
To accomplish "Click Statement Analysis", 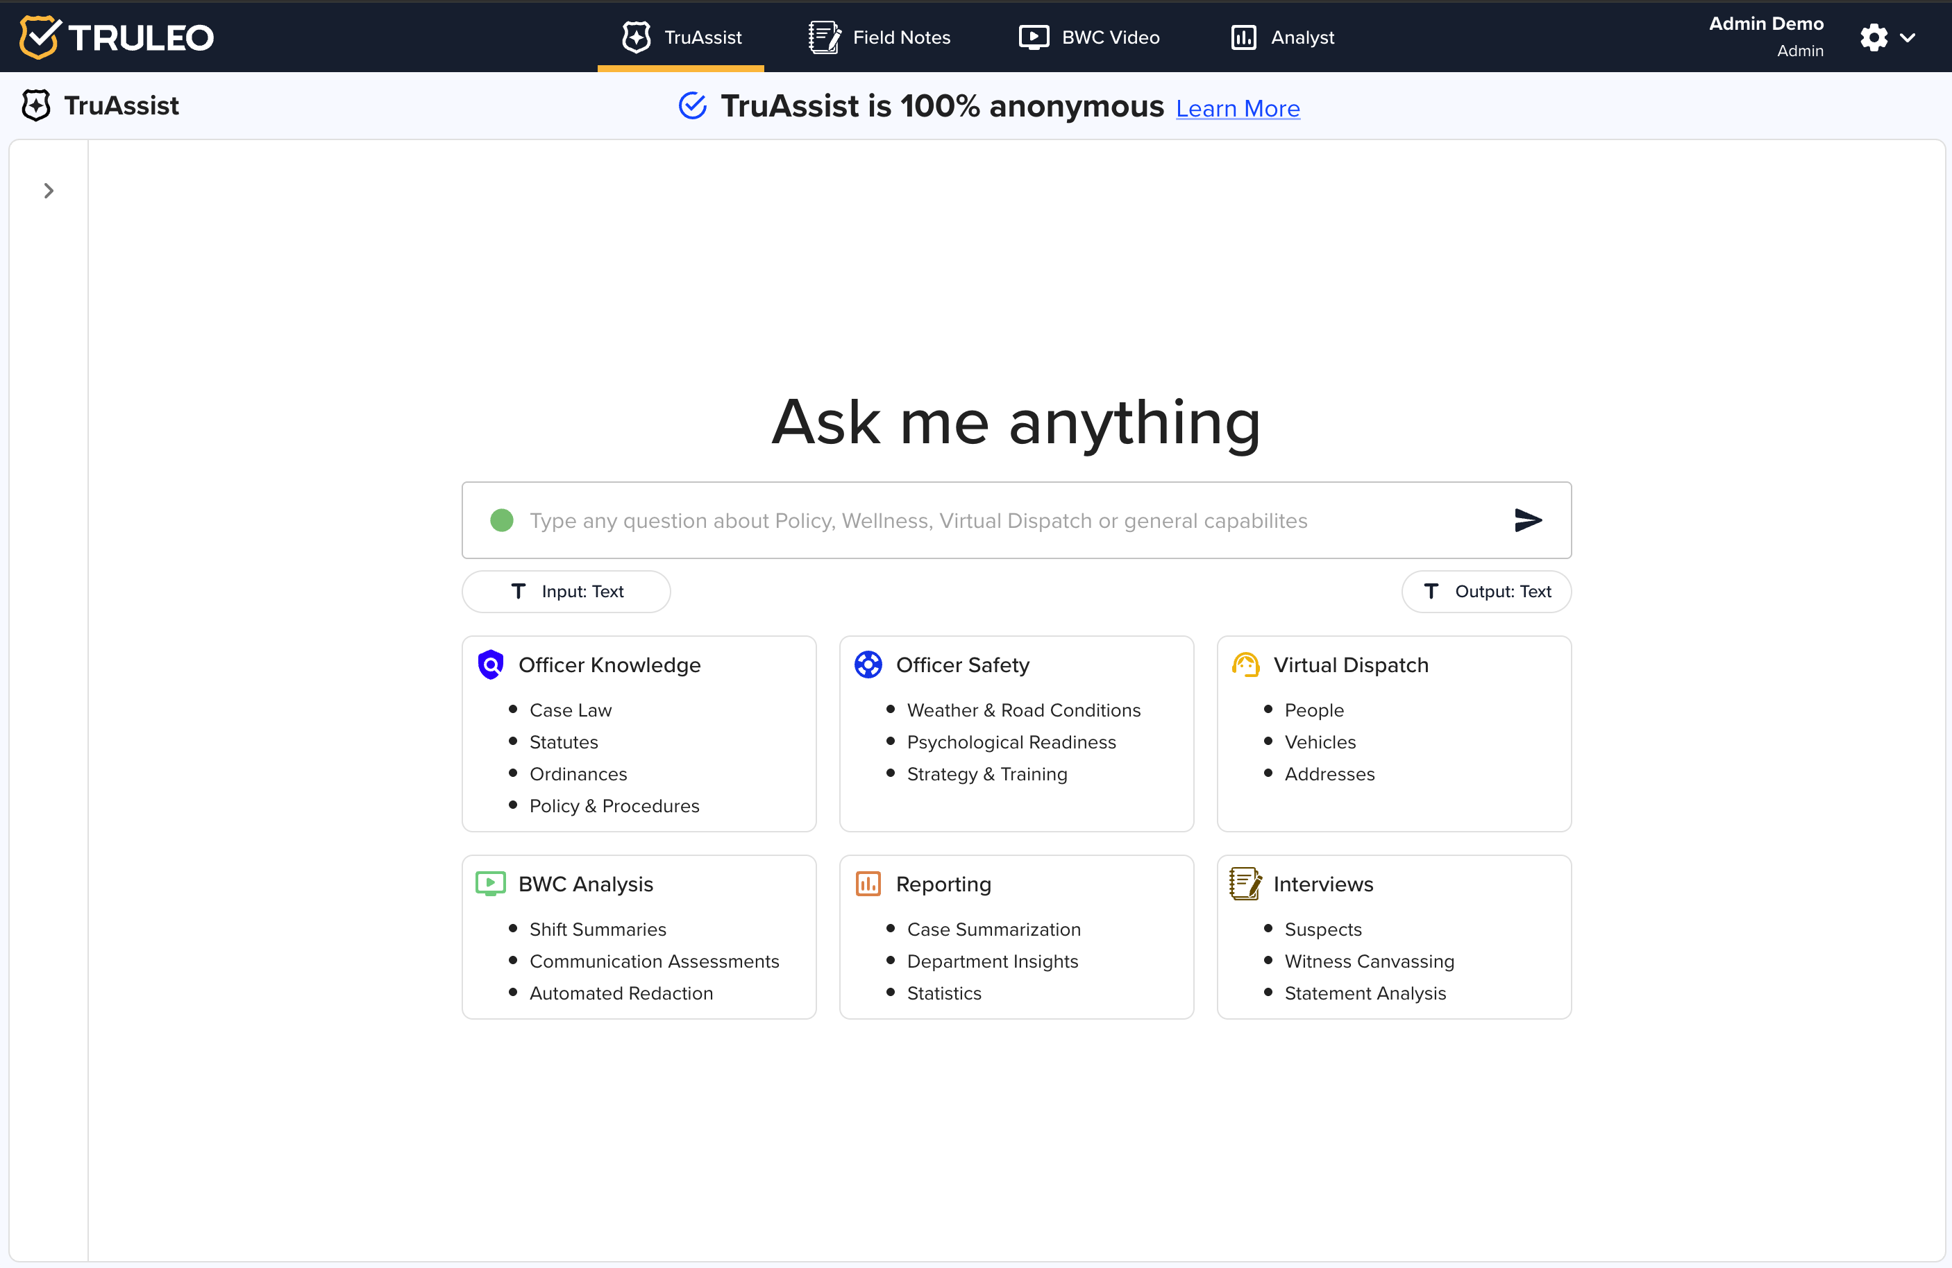I will pyautogui.click(x=1365, y=993).
